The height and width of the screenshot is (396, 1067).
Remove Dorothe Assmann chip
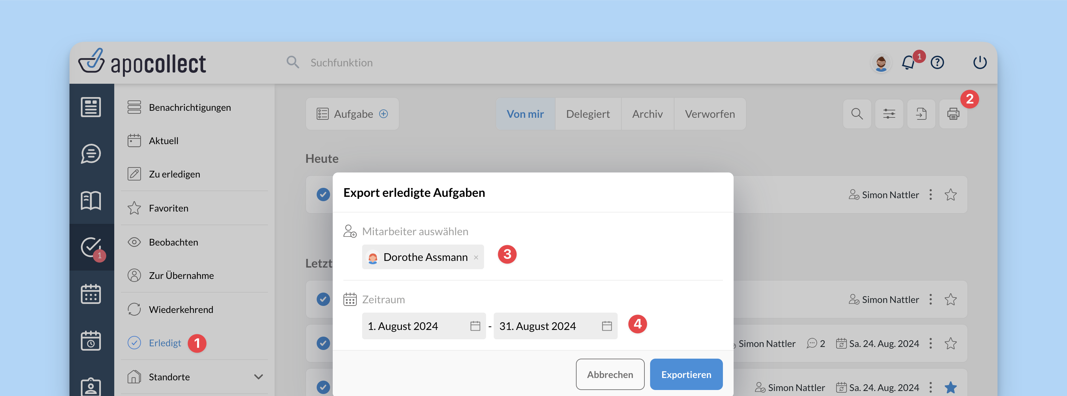pyautogui.click(x=476, y=257)
